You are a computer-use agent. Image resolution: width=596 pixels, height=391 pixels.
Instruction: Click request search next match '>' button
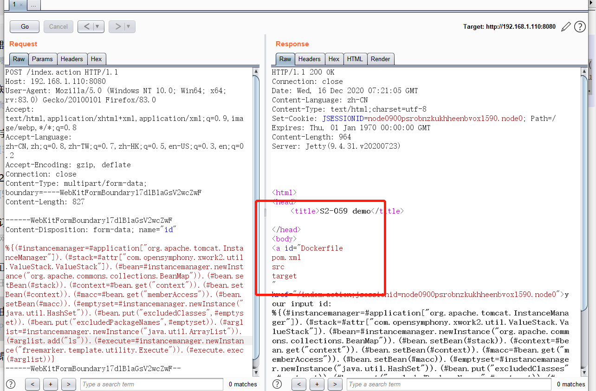pyautogui.click(x=68, y=384)
